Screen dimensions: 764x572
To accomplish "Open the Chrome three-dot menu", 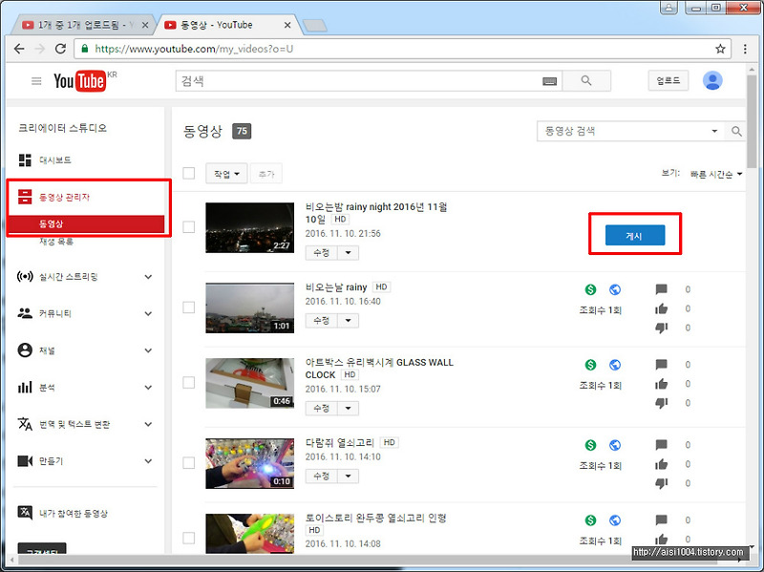I will pos(745,49).
